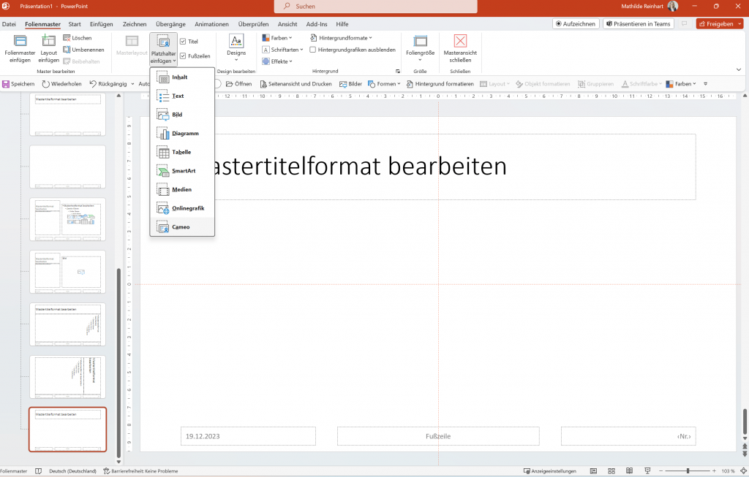Open Barrierefreiheit: Keine Probleme status
The height and width of the screenshot is (477, 749).
coord(140,471)
